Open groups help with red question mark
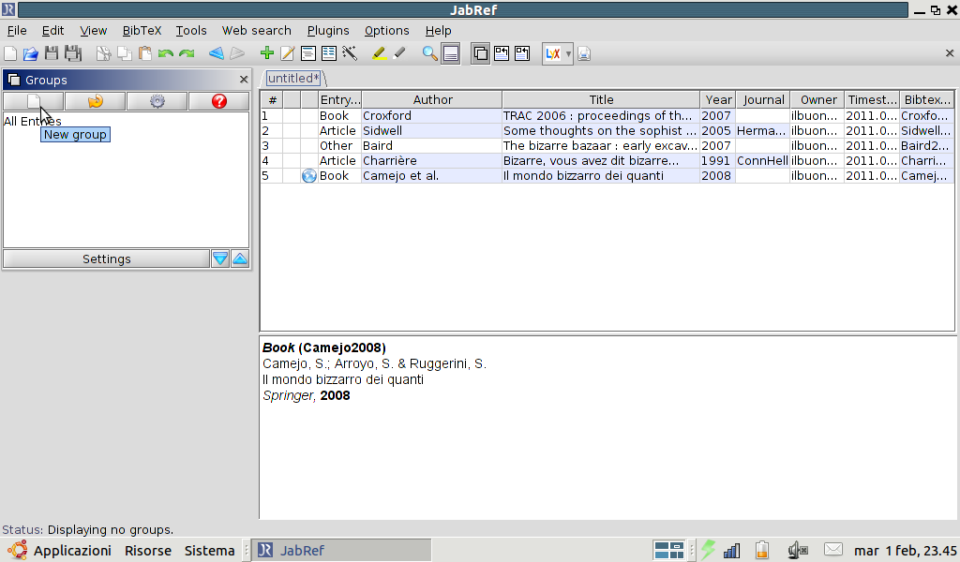 pos(219,101)
